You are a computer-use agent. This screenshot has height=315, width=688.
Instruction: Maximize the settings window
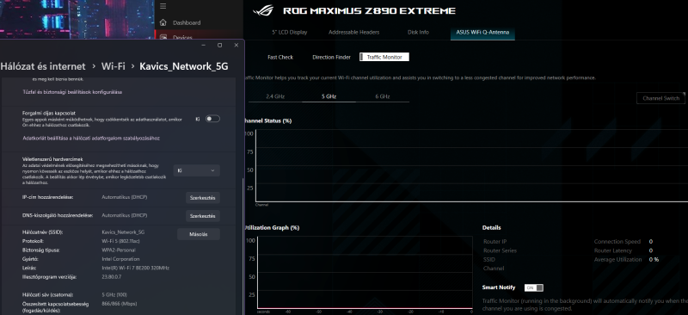220,46
